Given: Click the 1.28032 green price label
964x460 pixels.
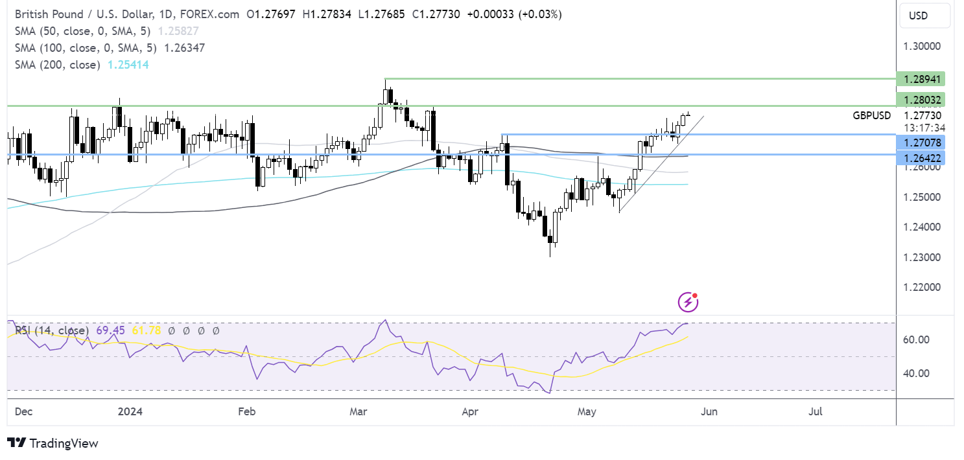Looking at the screenshot, I should click(921, 99).
